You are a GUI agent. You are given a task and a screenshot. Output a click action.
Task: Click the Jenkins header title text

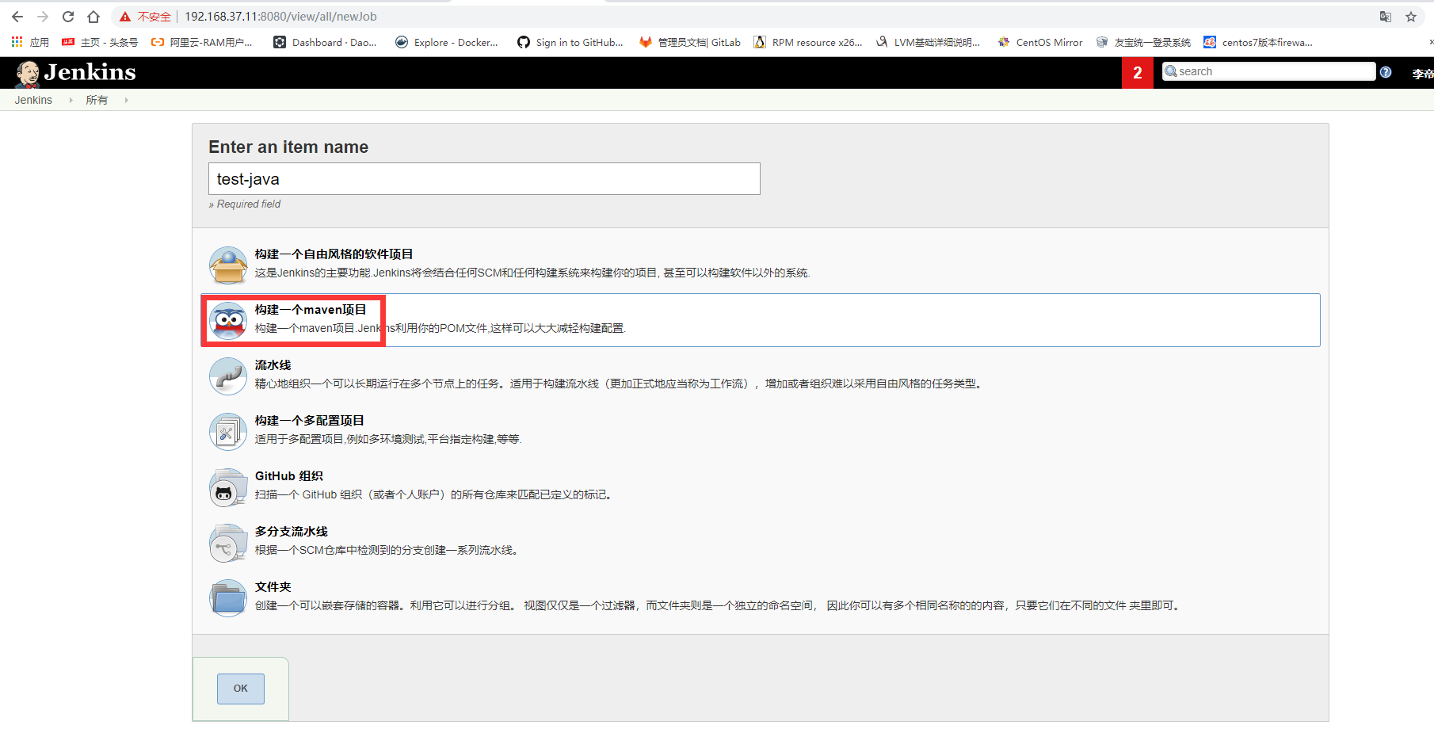90,72
